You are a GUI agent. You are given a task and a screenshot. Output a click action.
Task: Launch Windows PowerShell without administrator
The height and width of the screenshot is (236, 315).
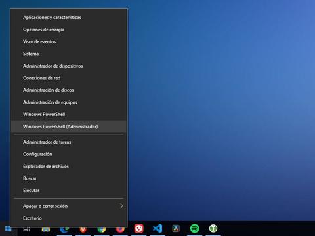[69, 114]
